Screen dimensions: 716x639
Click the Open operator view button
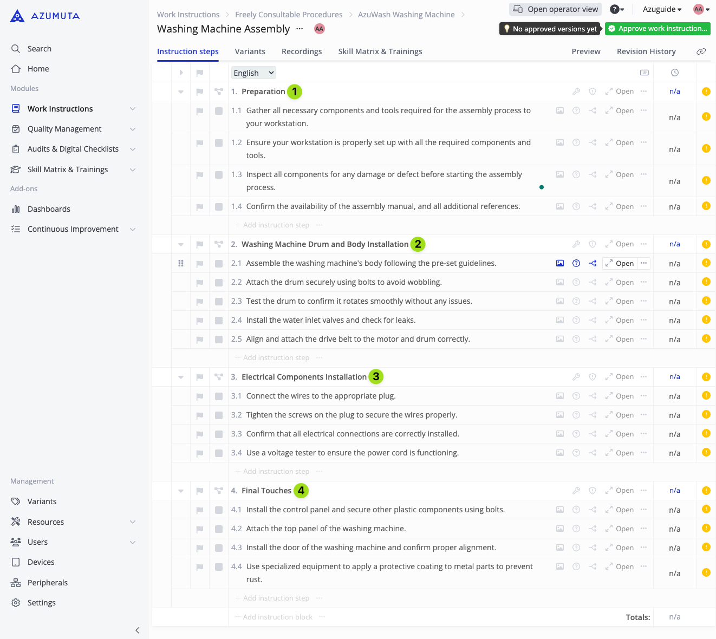[556, 9]
